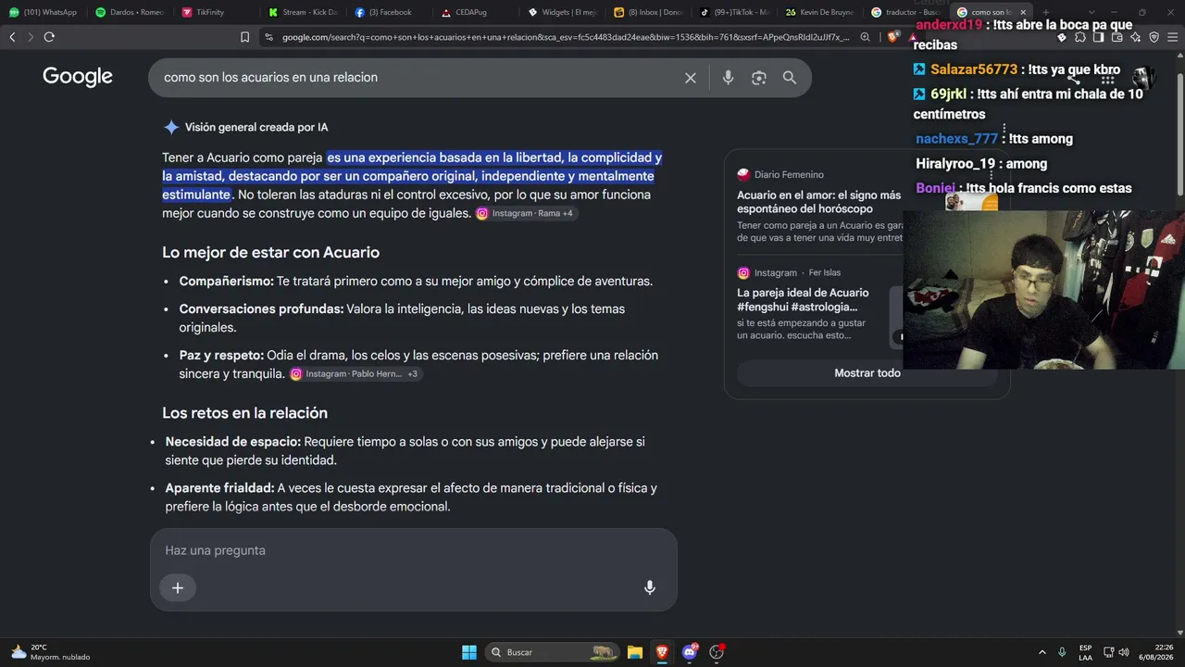Click the Necesidad de espacio bullet text
Image resolution: width=1185 pixels, height=667 pixels.
pyautogui.click(x=405, y=451)
